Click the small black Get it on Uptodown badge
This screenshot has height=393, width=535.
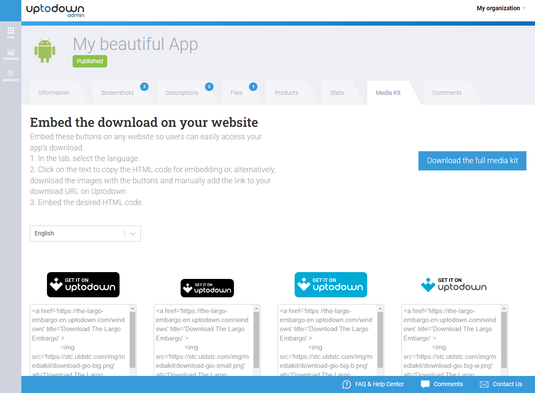[x=207, y=288]
